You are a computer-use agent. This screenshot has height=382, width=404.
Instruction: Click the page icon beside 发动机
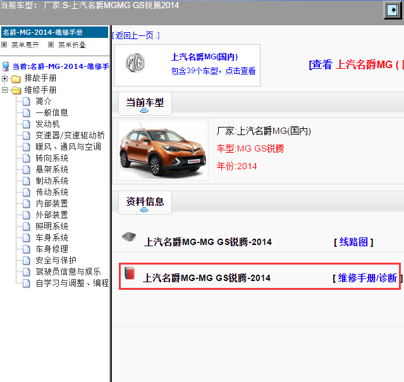[27, 124]
